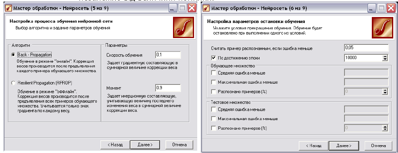The width and height of the screenshot is (398, 153).
Task: Click the Скорость обучения input field
Action: (x=168, y=55)
